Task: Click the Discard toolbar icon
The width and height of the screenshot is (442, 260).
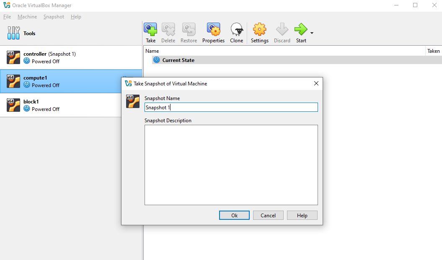Action: pyautogui.click(x=282, y=30)
